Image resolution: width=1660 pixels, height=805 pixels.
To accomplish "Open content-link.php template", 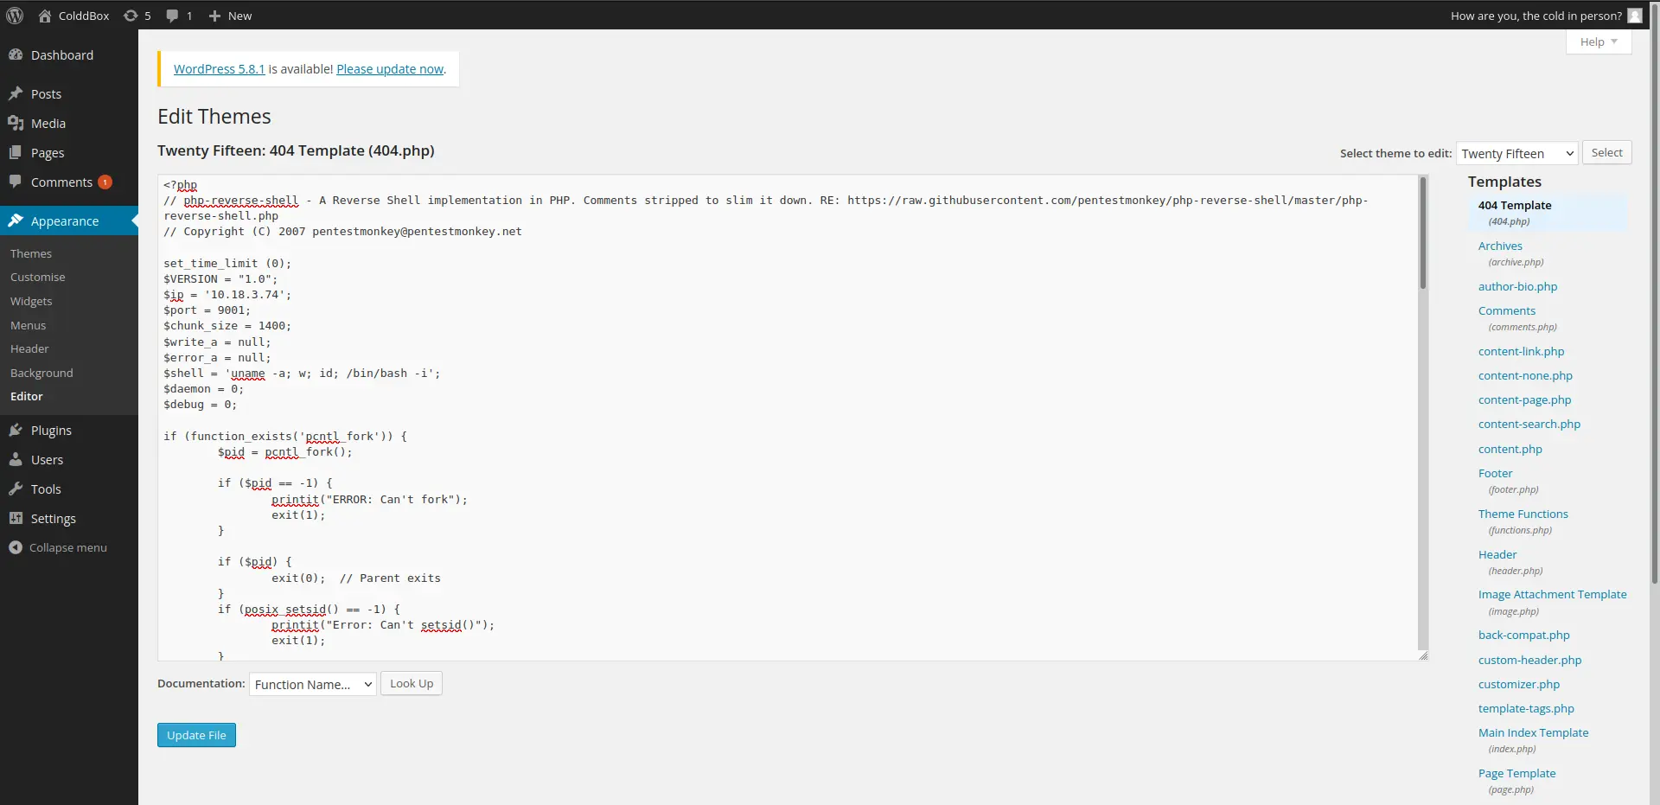I will pos(1521,351).
